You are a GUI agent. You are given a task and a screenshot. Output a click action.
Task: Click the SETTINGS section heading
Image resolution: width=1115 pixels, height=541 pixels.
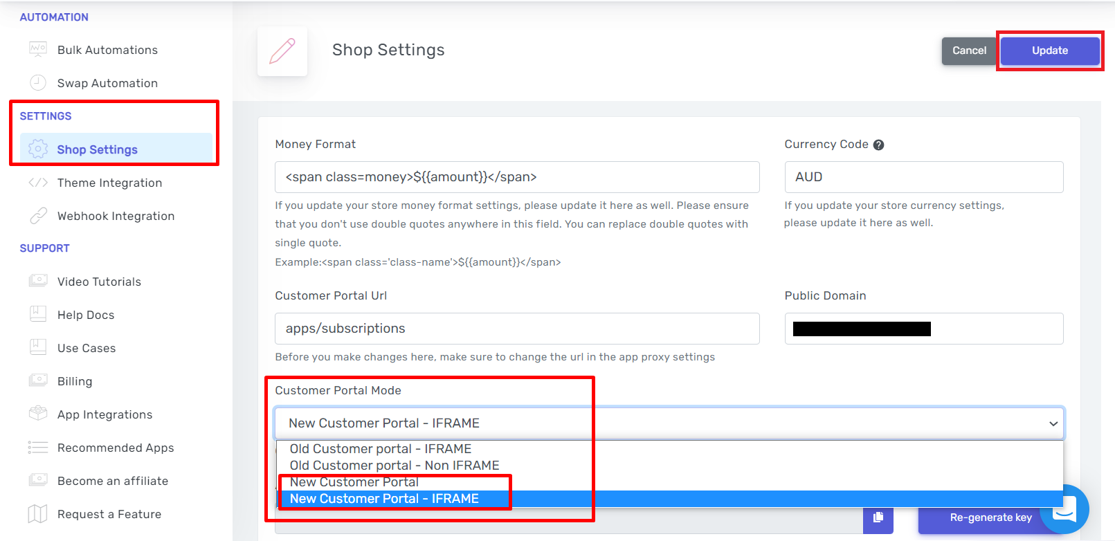coord(46,116)
